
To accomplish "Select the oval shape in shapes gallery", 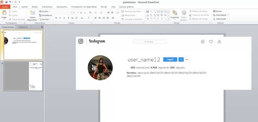I will (x=162, y=12).
